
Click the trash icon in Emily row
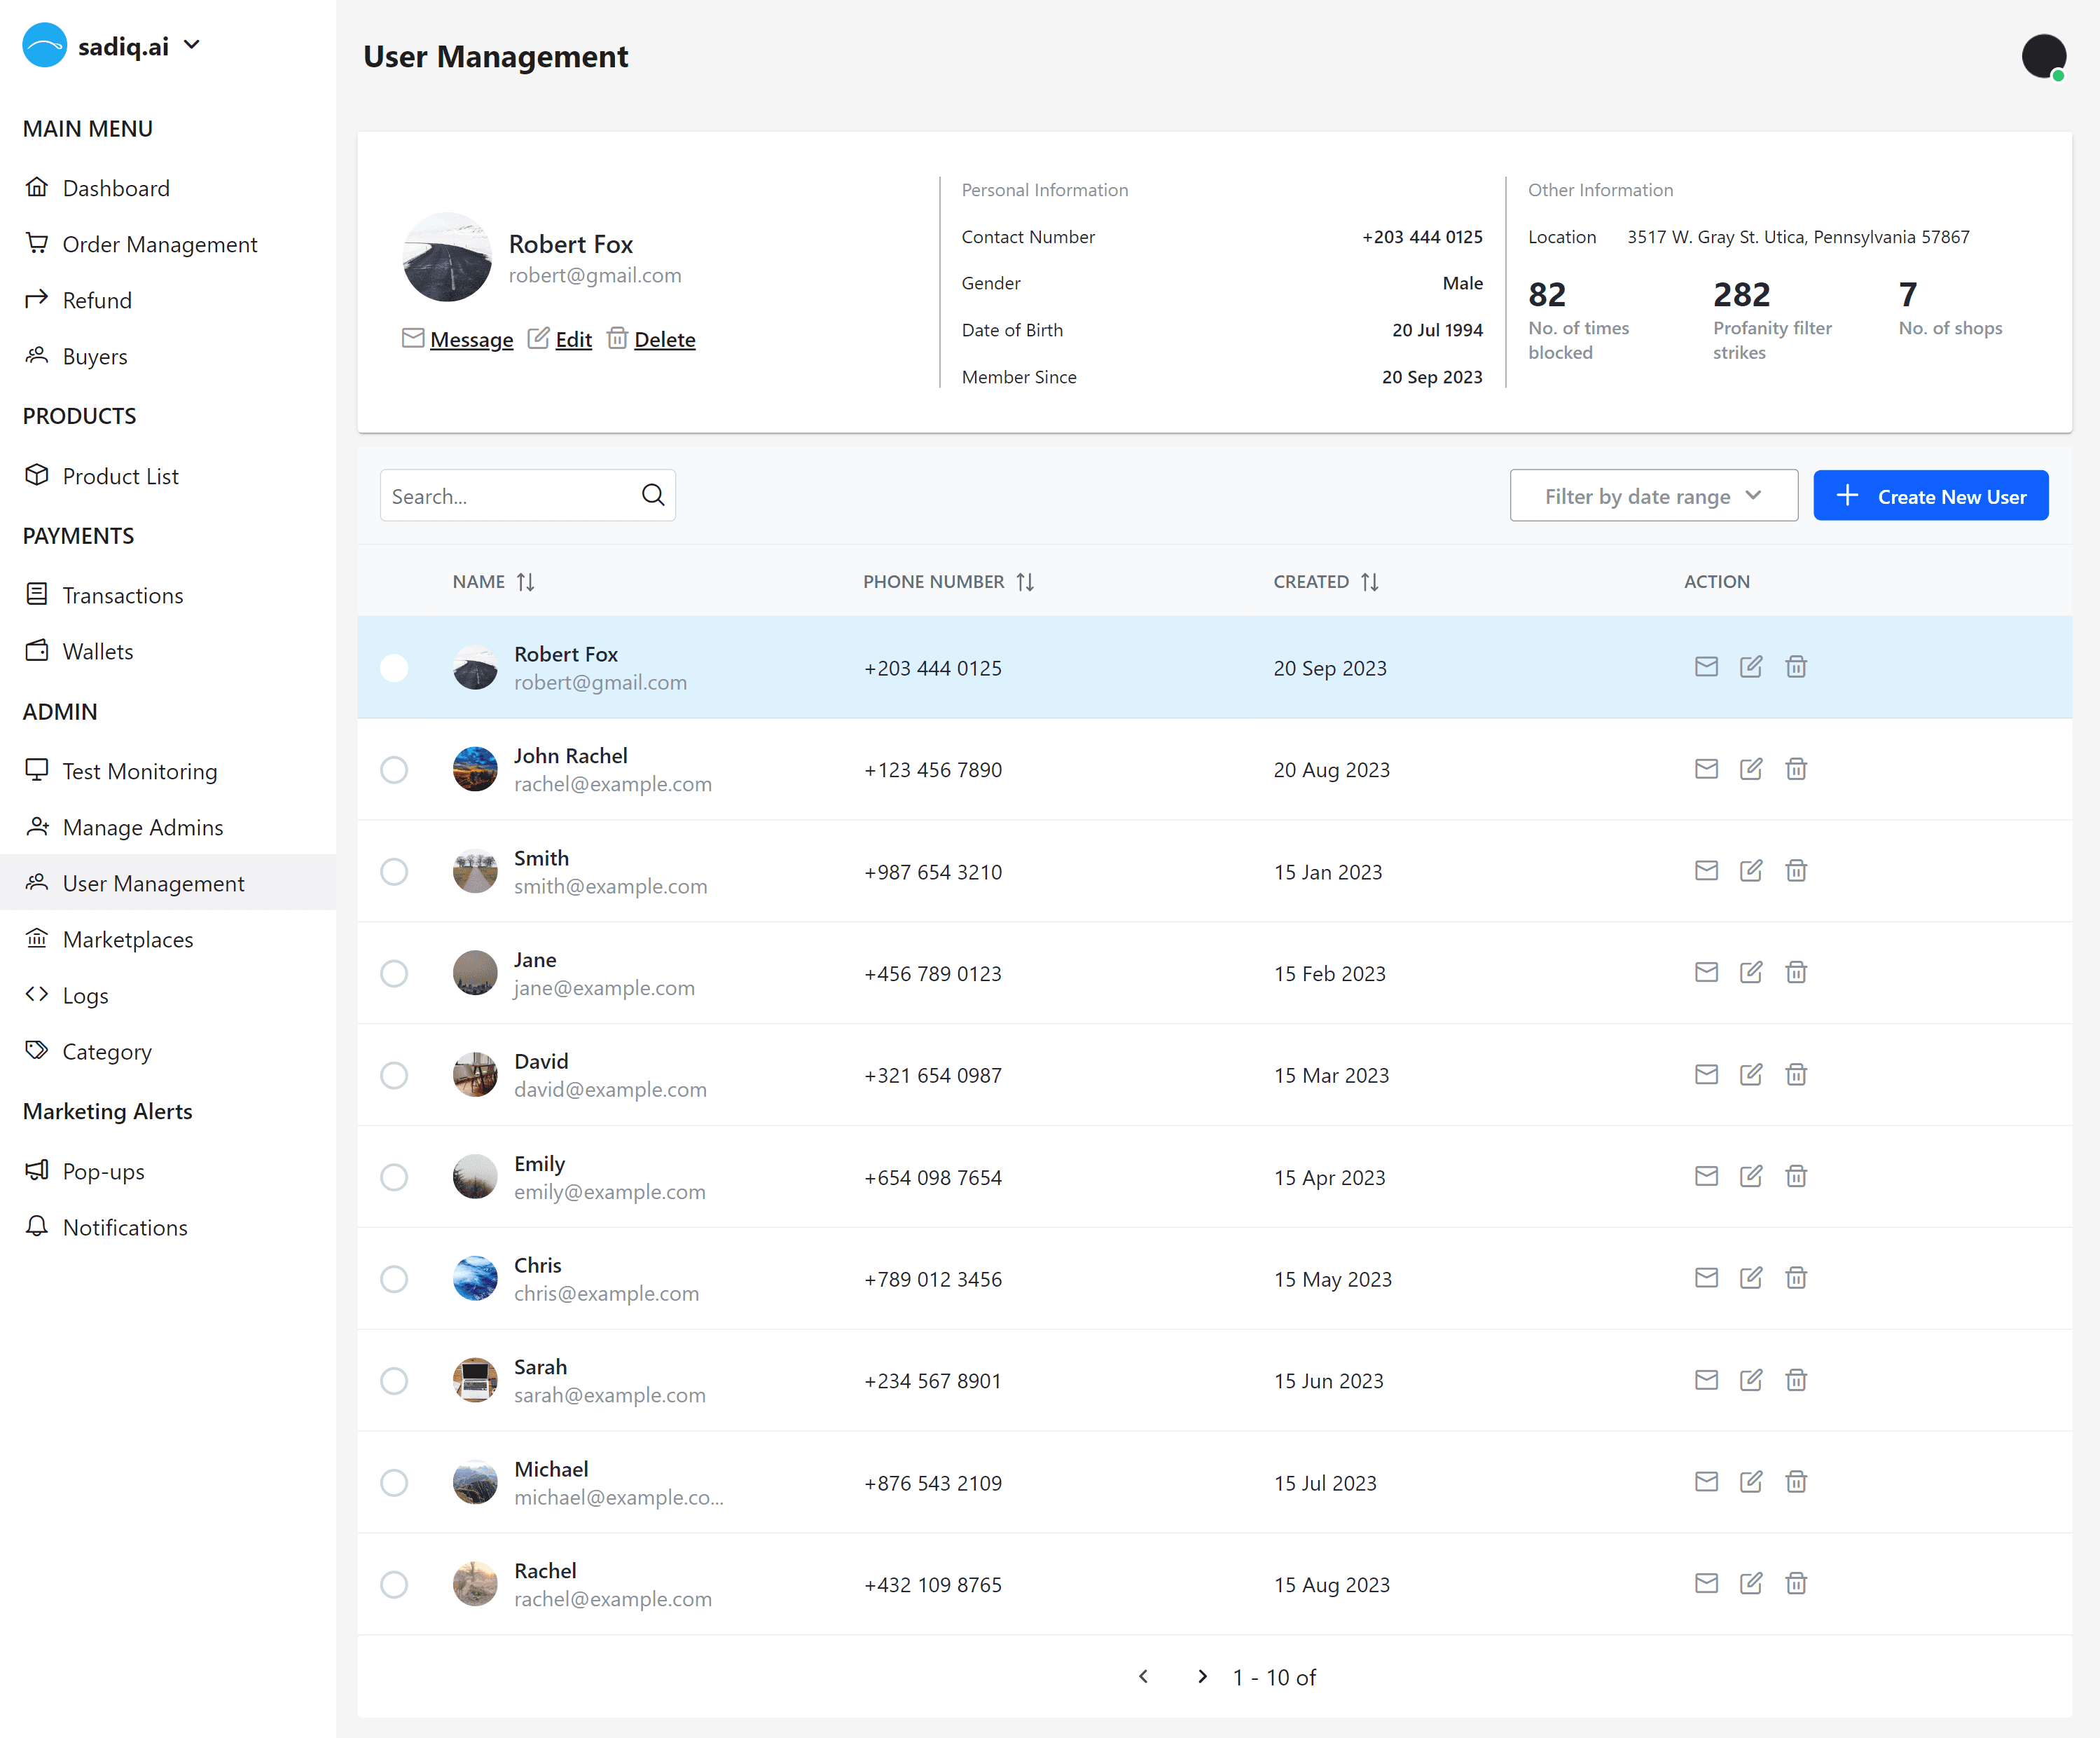(1796, 1176)
